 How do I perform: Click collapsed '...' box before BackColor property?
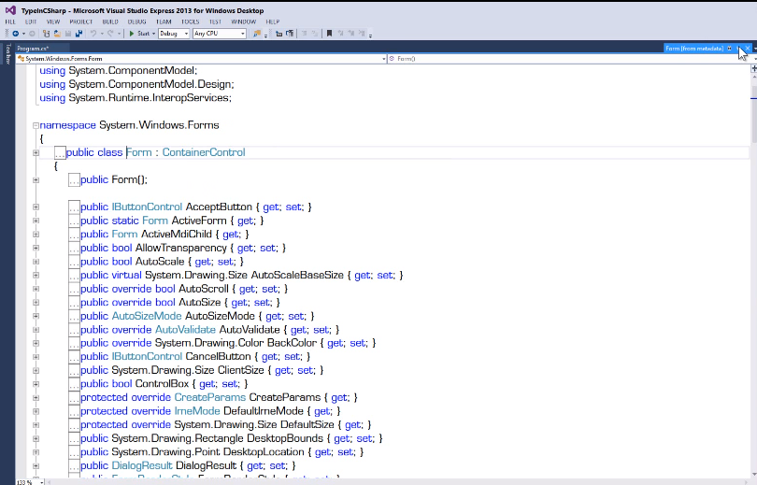tap(74, 343)
